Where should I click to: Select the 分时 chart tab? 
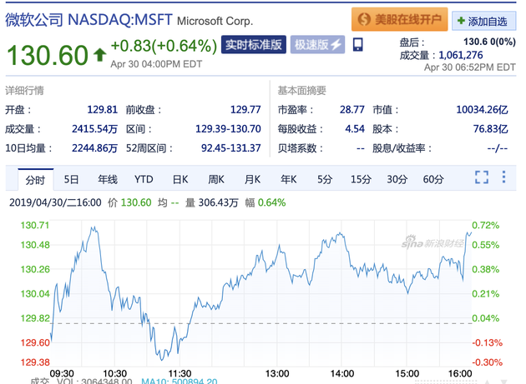35,180
